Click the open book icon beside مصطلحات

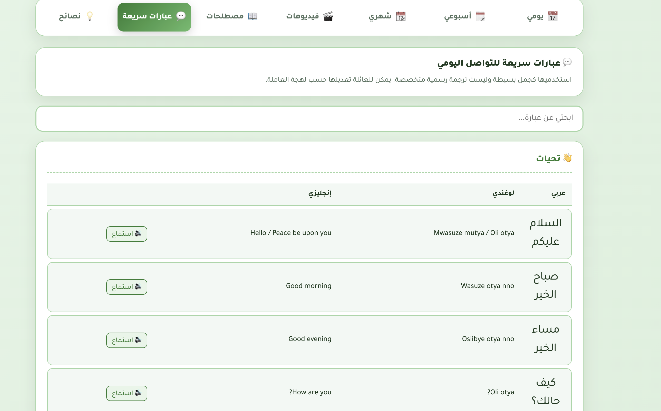click(252, 16)
